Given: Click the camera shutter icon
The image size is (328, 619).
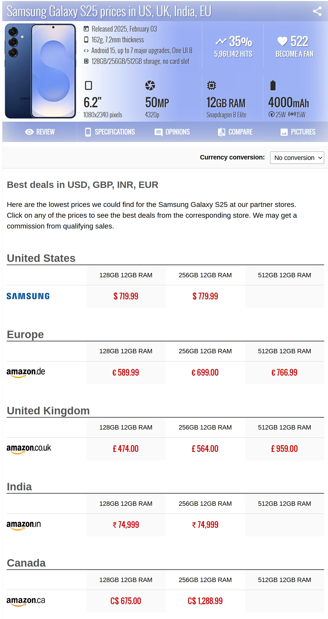Looking at the screenshot, I should [150, 85].
